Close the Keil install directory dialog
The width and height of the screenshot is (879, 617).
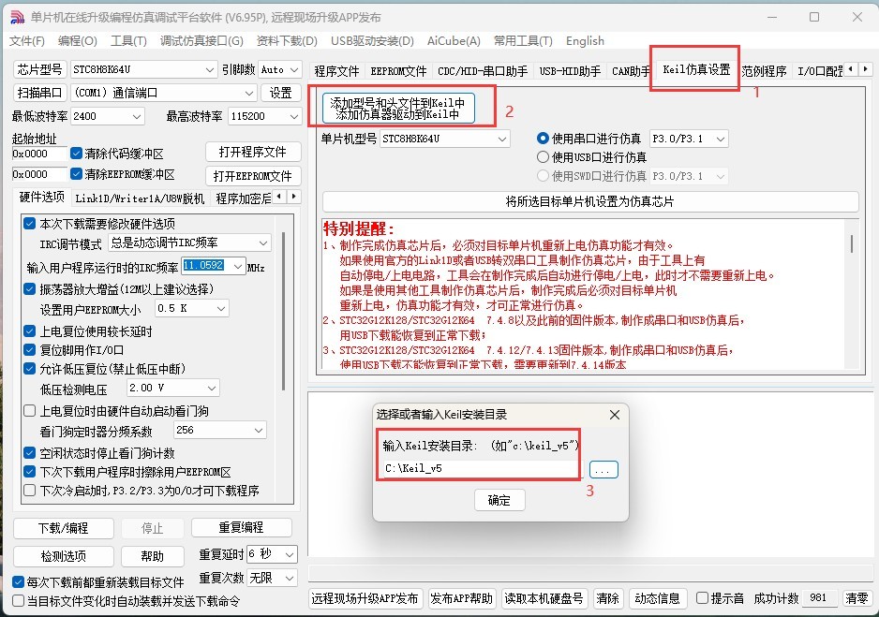coord(615,415)
